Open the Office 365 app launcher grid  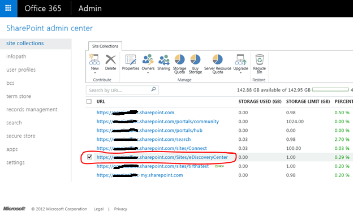point(8,8)
